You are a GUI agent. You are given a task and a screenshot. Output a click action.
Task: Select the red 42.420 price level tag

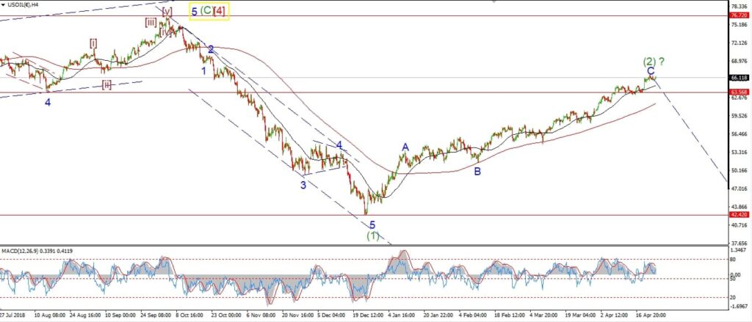pyautogui.click(x=740, y=215)
